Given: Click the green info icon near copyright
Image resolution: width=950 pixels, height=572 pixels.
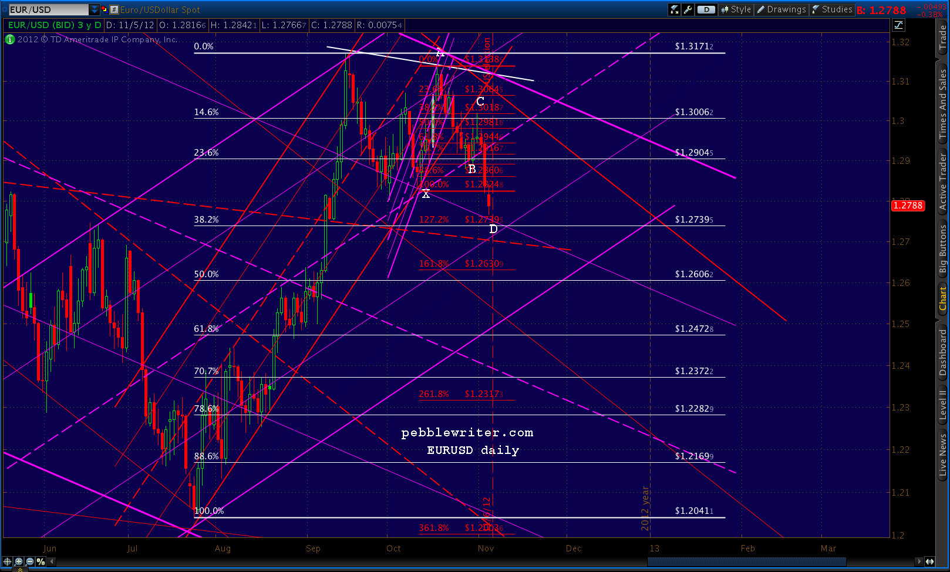Looking at the screenshot, I should click(x=10, y=39).
